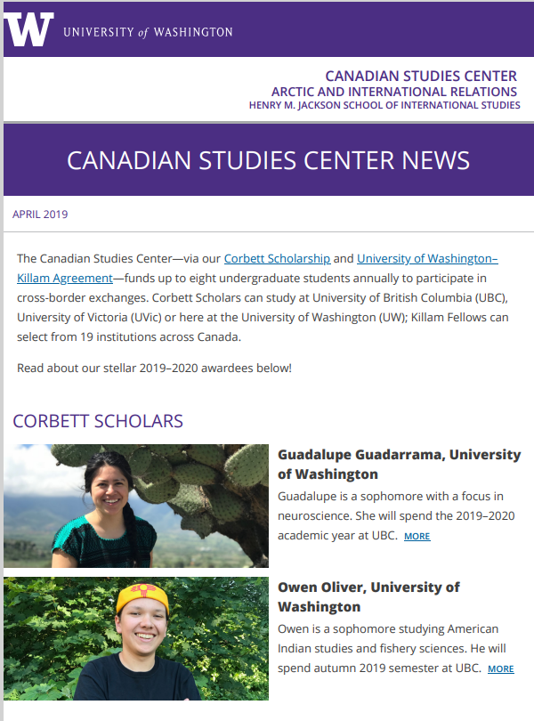The image size is (534, 721).
Task: Click Owen Oliver's photo with yellow headband
Action: [x=136, y=639]
